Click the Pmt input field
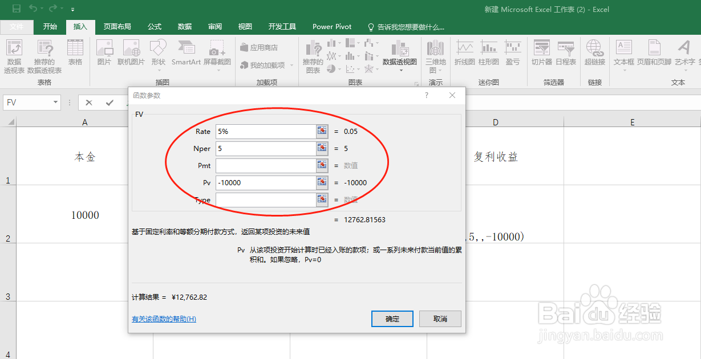Screen dimensions: 701x359 pyautogui.click(x=266, y=165)
